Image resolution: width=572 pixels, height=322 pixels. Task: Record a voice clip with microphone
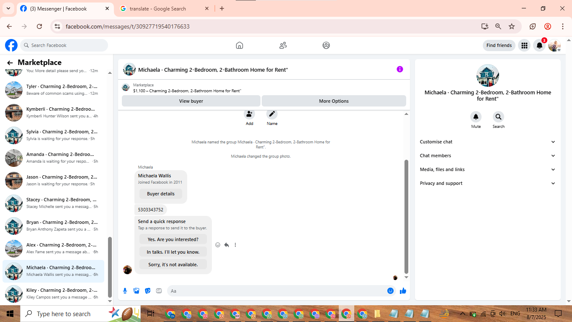click(125, 291)
